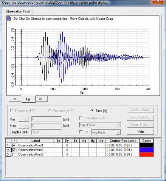
Task: Click the Label column header
Action: (36, 141)
